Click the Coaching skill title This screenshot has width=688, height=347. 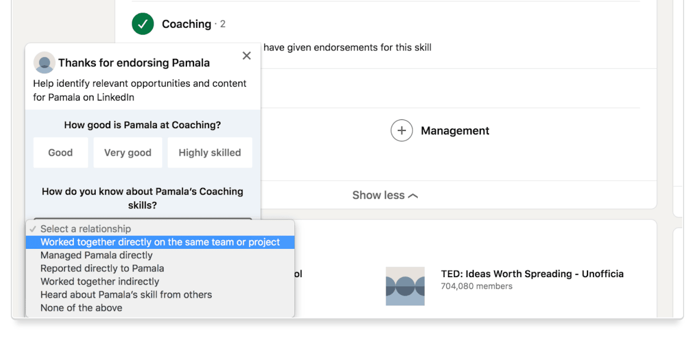click(186, 24)
